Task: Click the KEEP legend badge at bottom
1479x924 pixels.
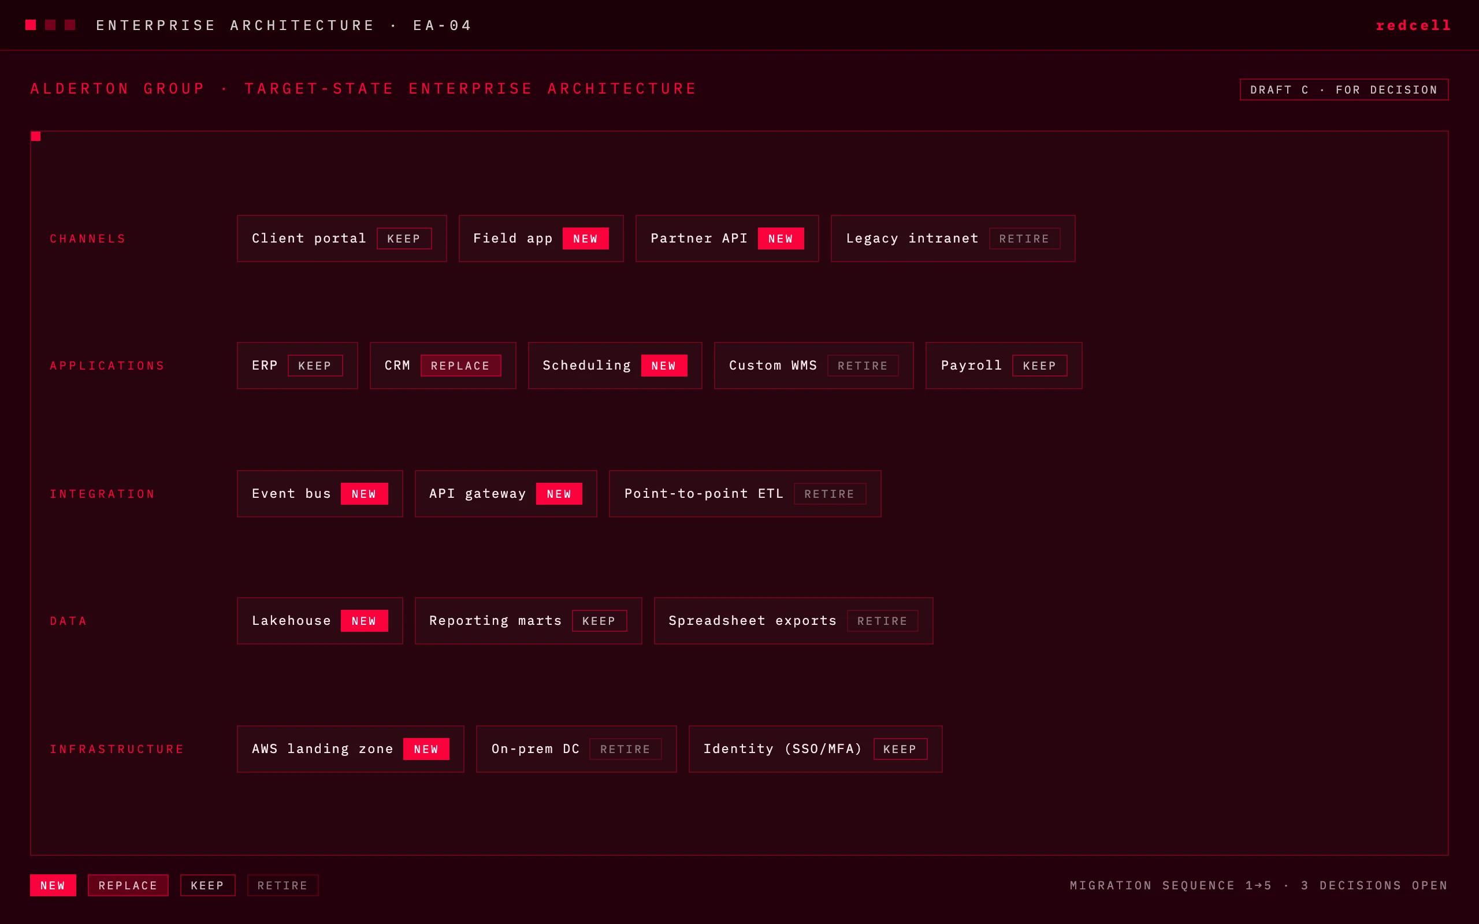Action: click(208, 885)
